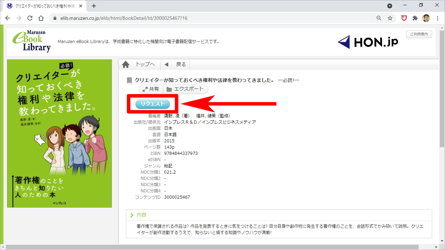
Task: Click the folder icon on the エクスポート button
Action: point(169,89)
